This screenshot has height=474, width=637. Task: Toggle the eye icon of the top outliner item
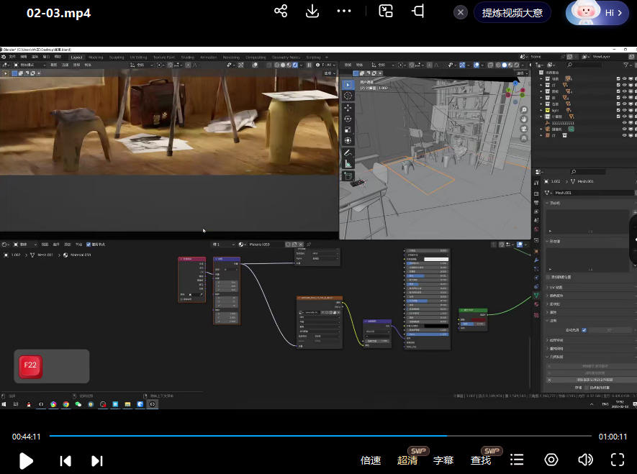624,78
